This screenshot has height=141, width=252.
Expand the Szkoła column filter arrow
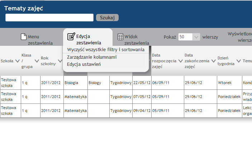[x=17, y=61]
